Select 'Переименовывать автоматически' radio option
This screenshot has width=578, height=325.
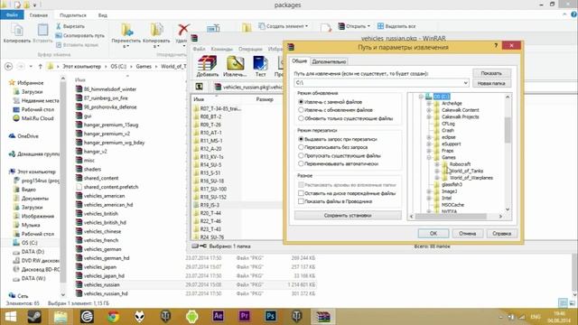[301, 163]
